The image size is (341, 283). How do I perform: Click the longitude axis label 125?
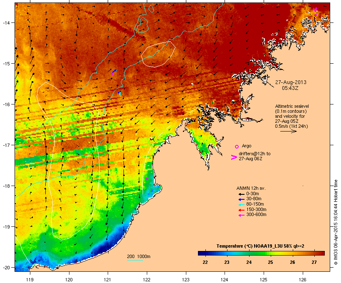264,280
